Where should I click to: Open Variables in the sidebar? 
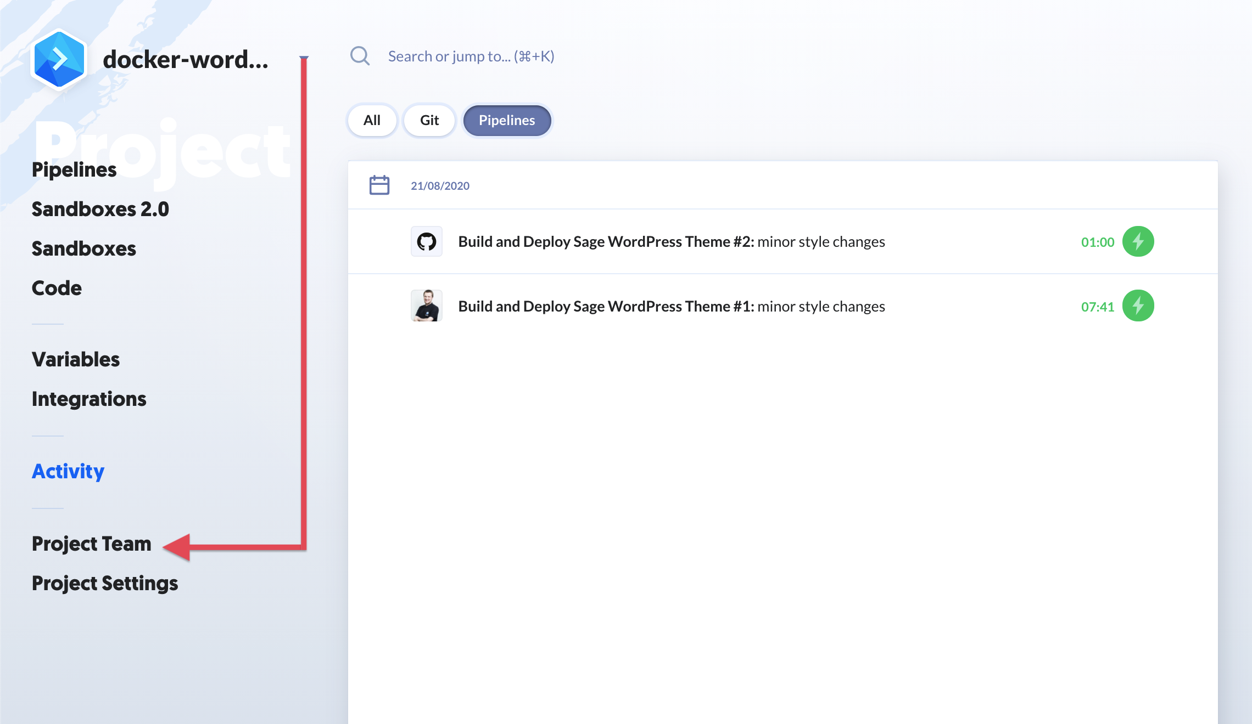click(x=76, y=359)
